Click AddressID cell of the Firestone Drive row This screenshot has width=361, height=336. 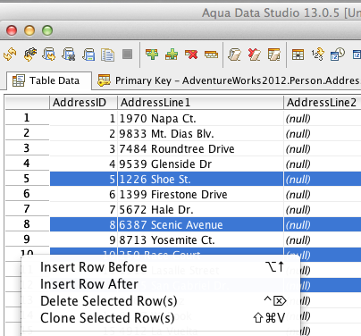(x=83, y=195)
